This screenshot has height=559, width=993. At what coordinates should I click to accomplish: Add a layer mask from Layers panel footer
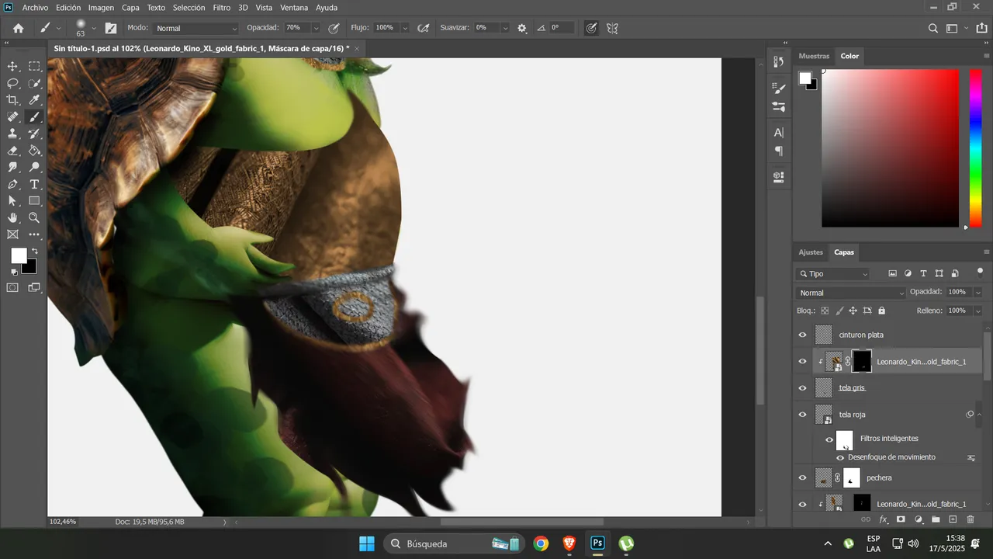pyautogui.click(x=901, y=519)
